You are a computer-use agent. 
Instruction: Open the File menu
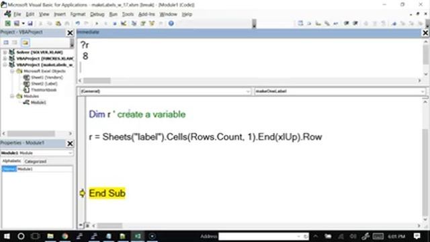(17, 14)
